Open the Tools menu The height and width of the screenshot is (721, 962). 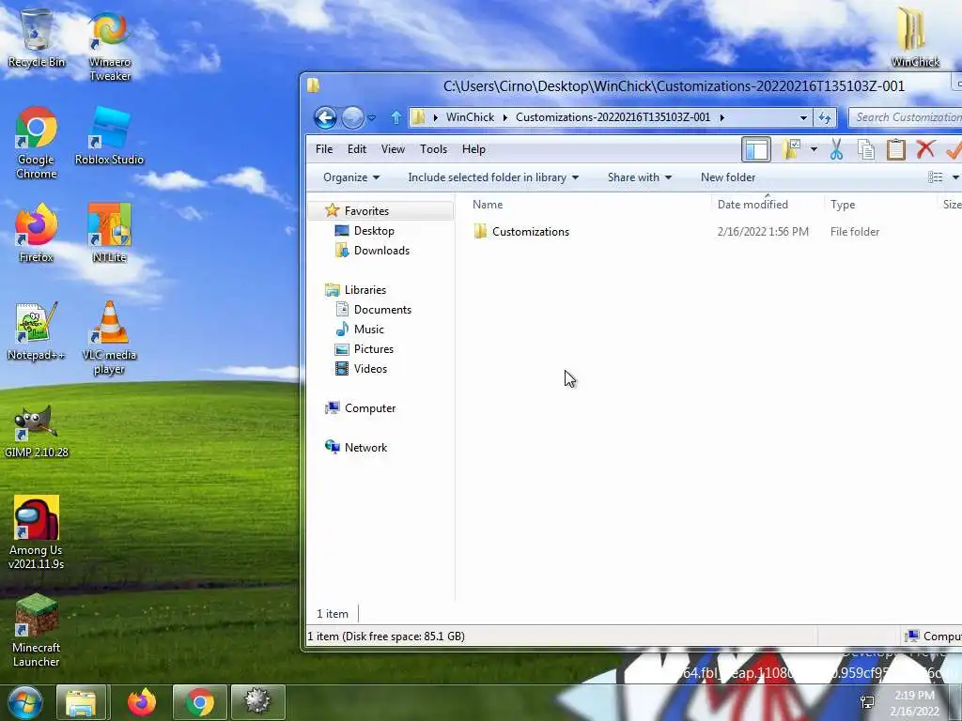tap(433, 149)
